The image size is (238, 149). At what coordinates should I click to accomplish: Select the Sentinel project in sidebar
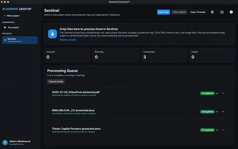(x=20, y=40)
